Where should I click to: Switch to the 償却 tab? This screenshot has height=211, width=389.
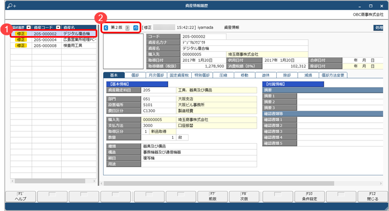coord(135,75)
